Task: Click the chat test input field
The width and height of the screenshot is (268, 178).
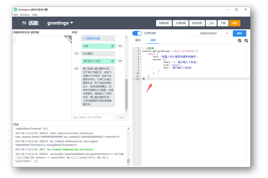Action: [92, 117]
